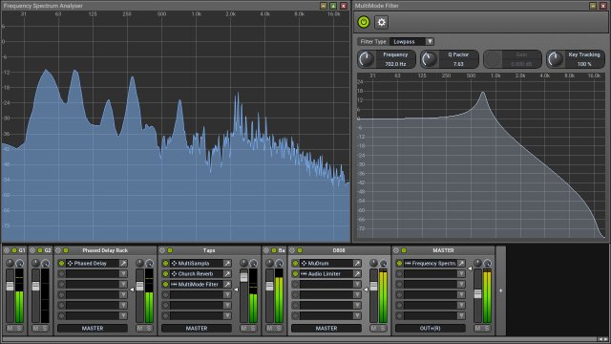Click the G1 volume fader handle
The height and width of the screenshot is (344, 611).
(x=10, y=286)
